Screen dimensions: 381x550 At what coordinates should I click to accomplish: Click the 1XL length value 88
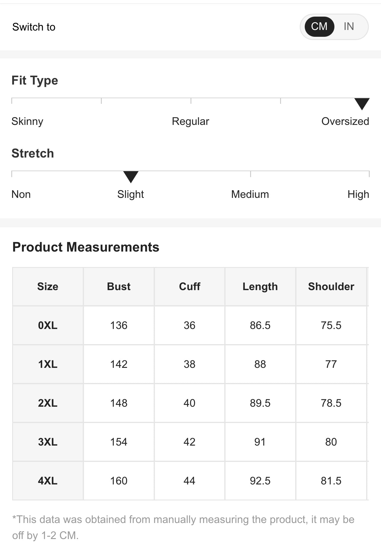260,364
